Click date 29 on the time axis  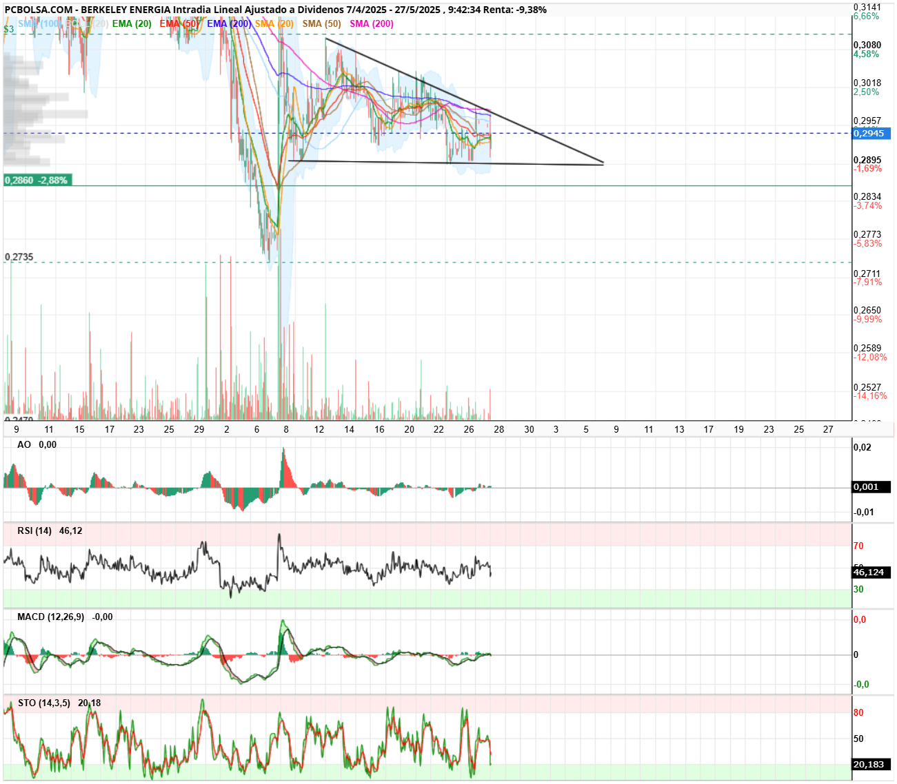199,429
